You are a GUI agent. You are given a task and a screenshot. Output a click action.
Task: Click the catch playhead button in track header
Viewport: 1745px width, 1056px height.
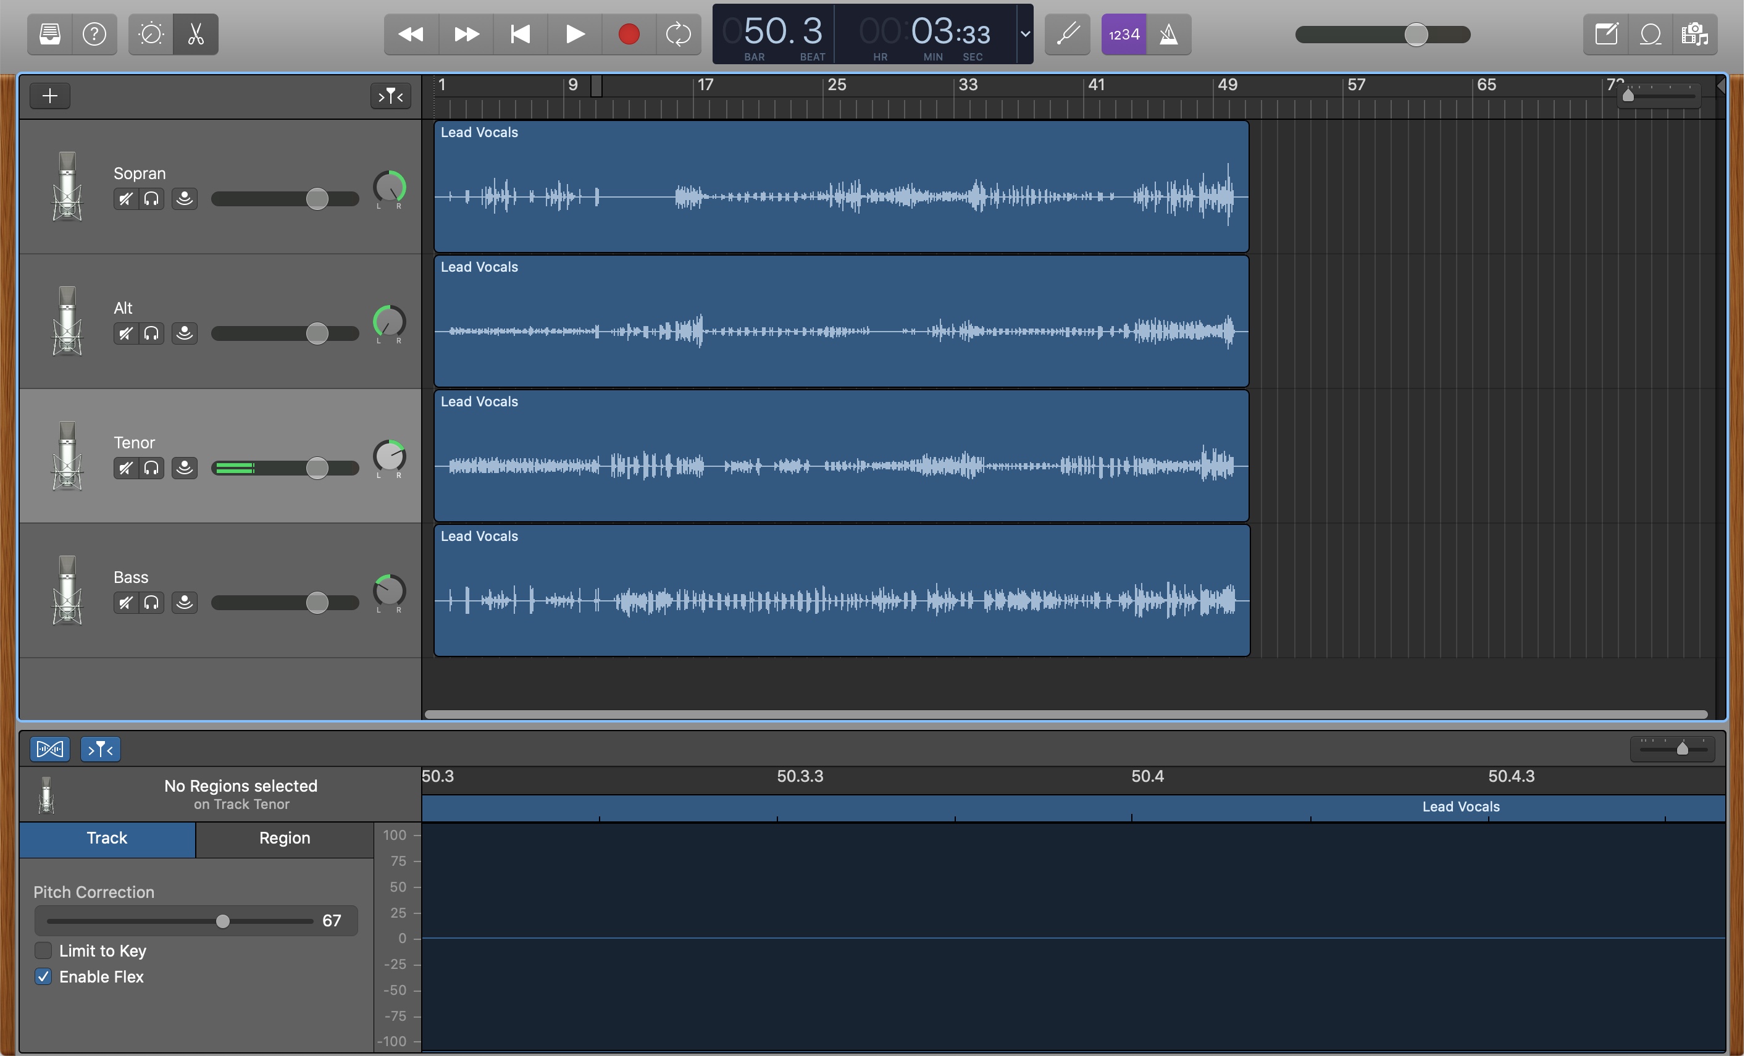point(390,96)
